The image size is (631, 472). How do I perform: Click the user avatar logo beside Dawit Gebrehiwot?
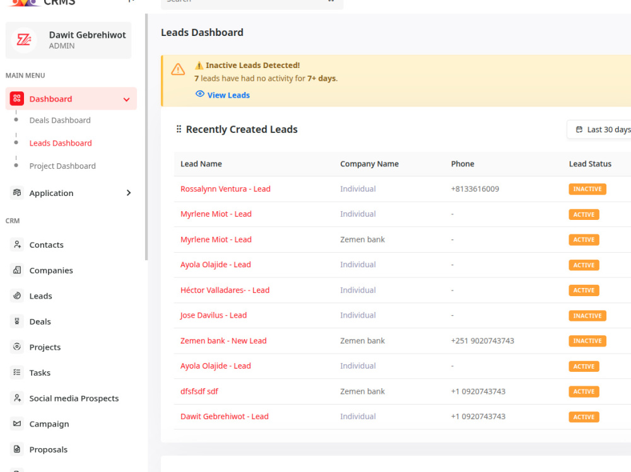click(24, 40)
